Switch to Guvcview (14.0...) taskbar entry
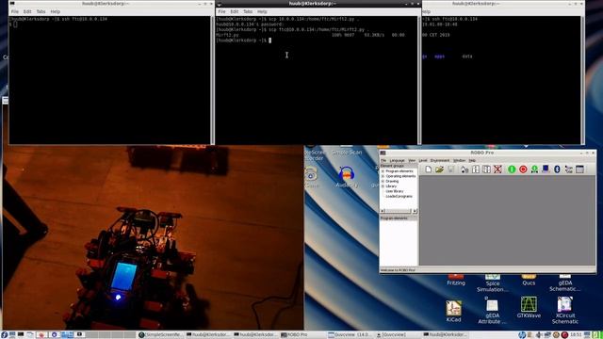 point(350,335)
